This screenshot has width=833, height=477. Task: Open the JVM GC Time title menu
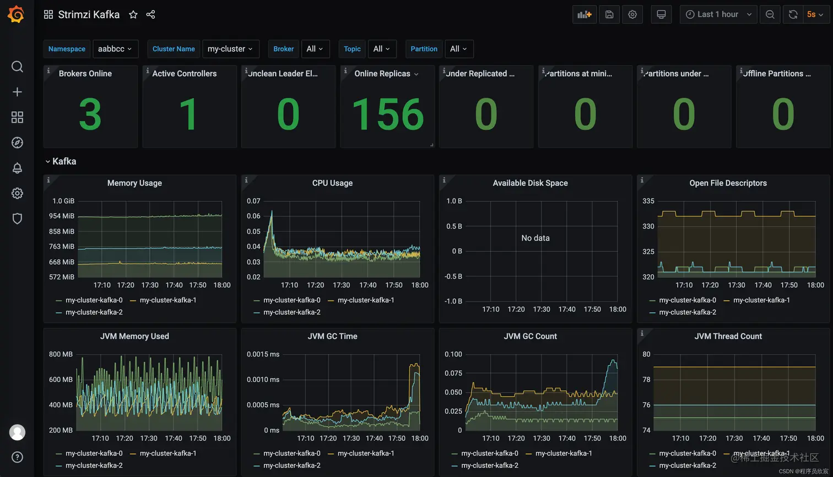coord(332,336)
